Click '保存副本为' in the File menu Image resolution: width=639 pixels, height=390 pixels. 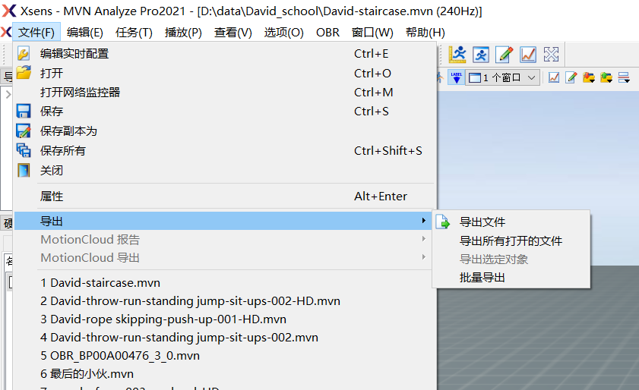click(x=68, y=131)
